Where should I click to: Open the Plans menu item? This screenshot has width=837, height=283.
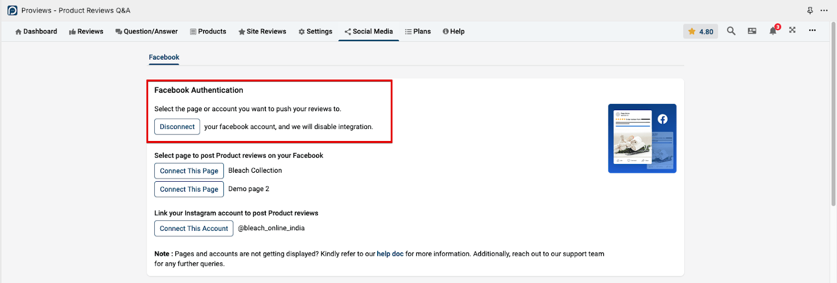click(418, 31)
